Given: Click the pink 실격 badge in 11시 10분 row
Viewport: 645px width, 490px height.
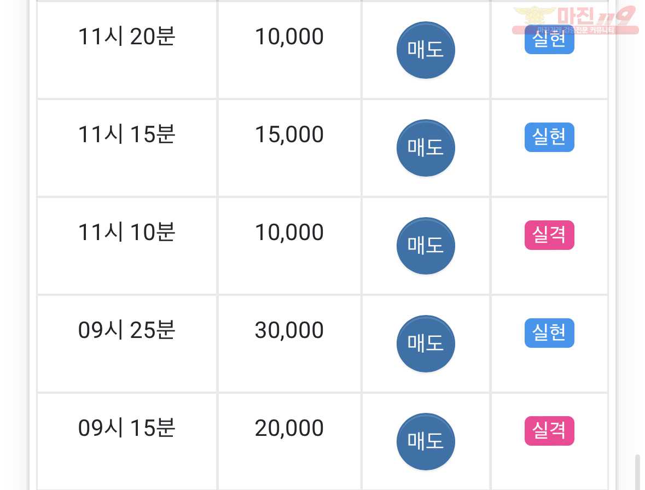Looking at the screenshot, I should [x=549, y=235].
